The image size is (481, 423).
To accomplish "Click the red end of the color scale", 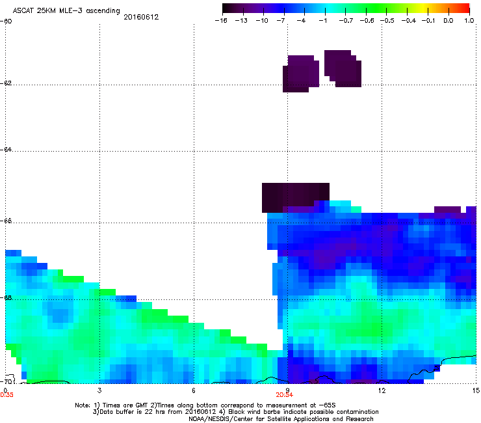I will click(x=465, y=8).
